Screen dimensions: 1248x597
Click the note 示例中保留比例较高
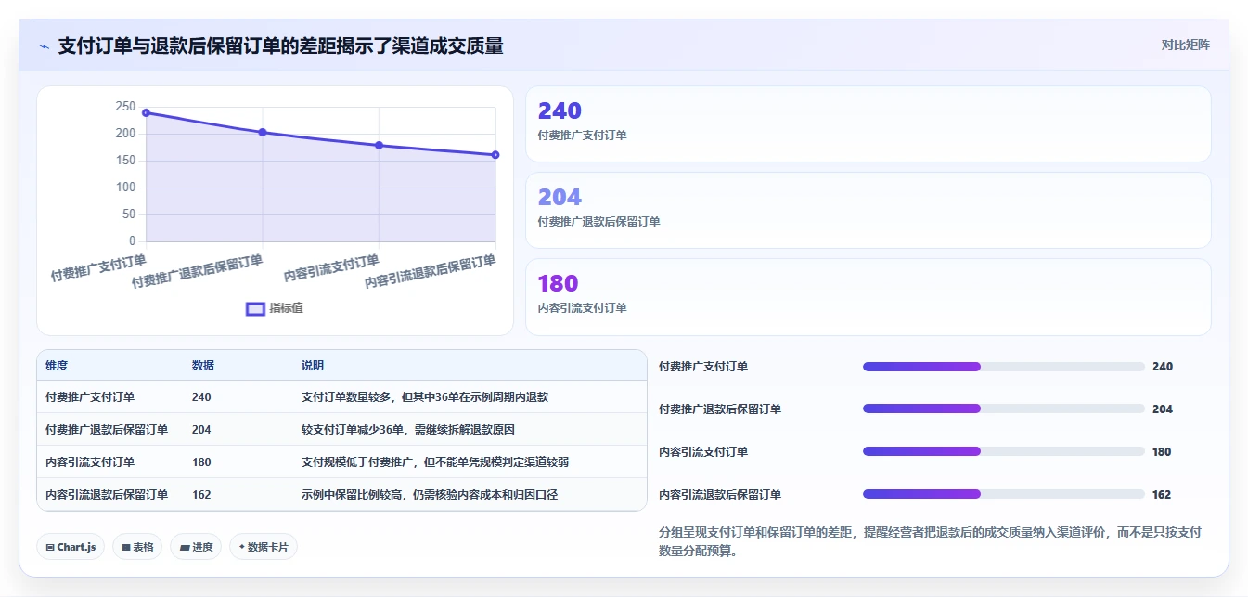430,495
